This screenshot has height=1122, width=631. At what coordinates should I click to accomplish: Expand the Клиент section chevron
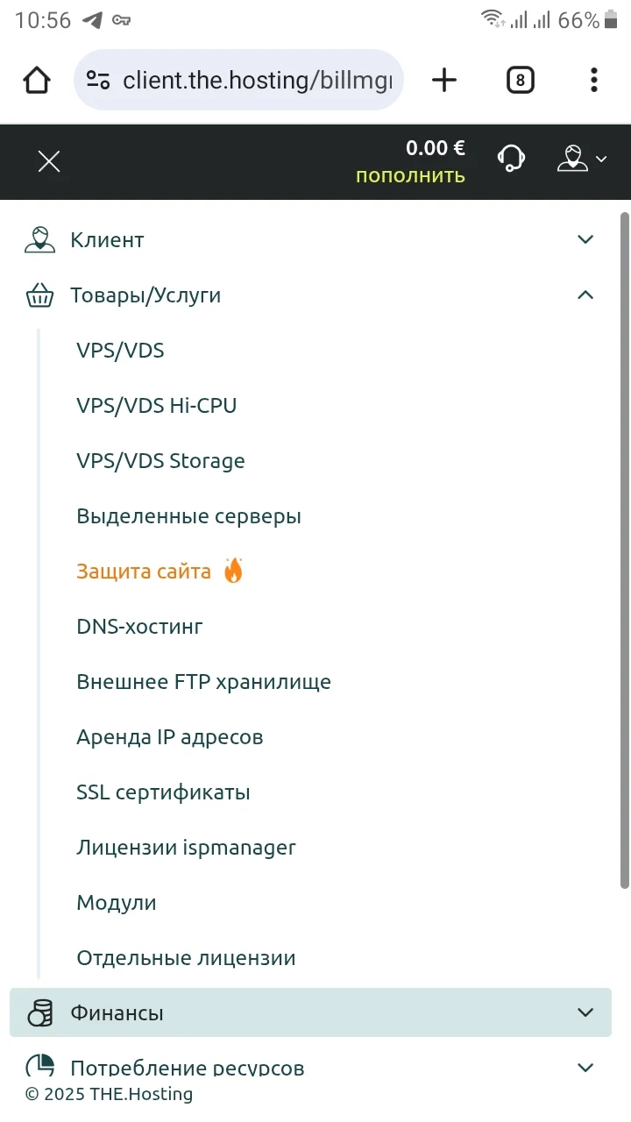tap(585, 239)
